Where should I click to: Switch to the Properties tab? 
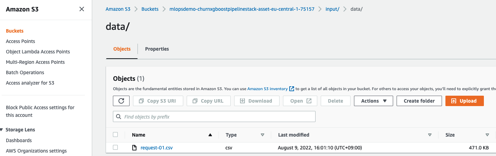click(x=157, y=49)
